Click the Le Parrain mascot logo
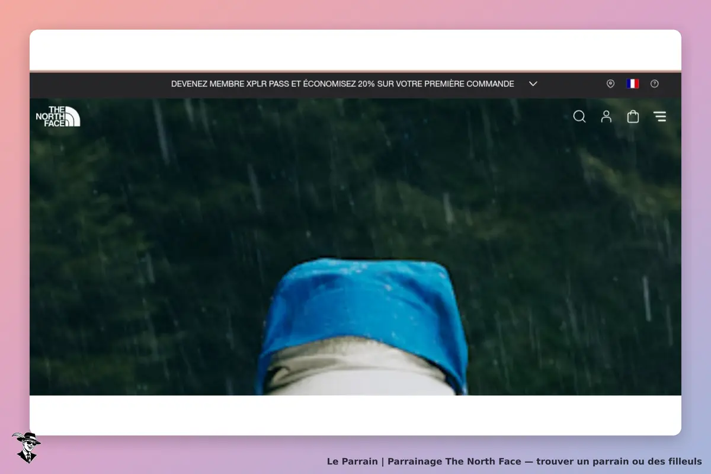This screenshot has width=711, height=474. (26, 447)
